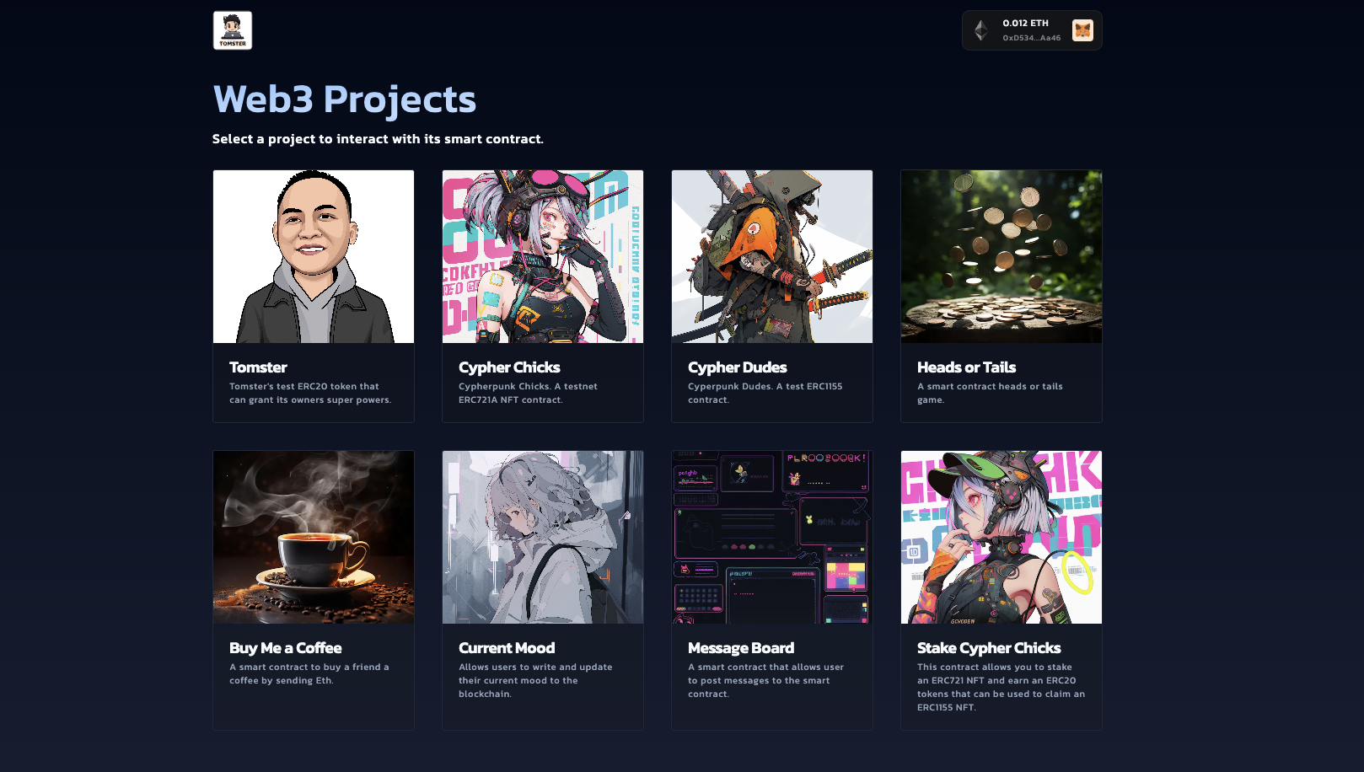Click the steaming coffee cup image
The width and height of the screenshot is (1364, 772).
pyautogui.click(x=313, y=537)
